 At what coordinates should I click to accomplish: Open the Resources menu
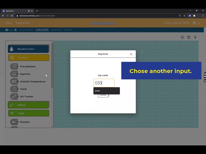[23, 23]
